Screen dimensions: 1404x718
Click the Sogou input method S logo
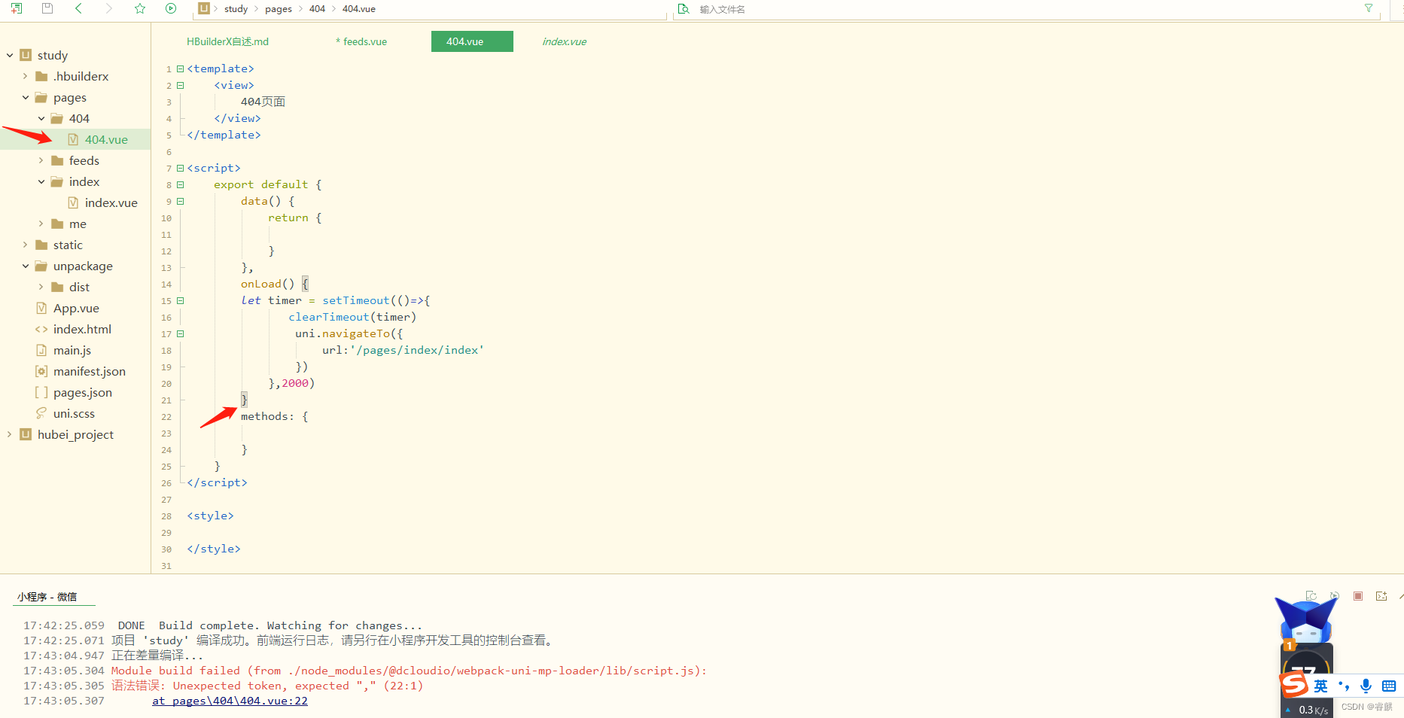pos(1294,685)
